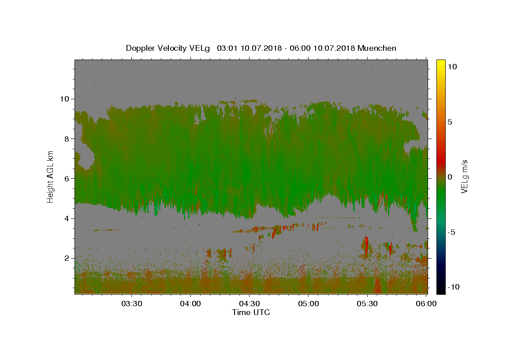
Task: Click the 04:30 time tick label
Action: tap(249, 304)
